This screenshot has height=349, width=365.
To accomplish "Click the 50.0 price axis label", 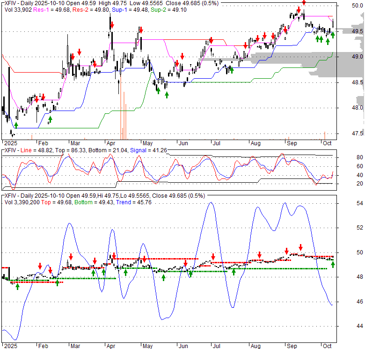I will point(358,6).
